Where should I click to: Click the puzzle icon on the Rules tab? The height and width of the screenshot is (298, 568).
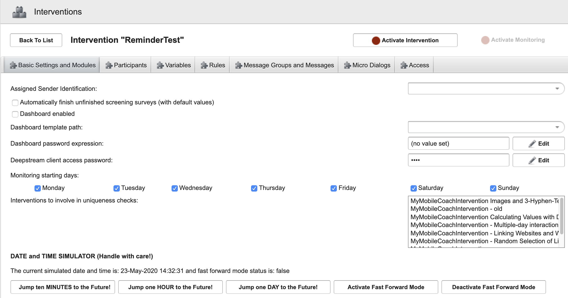[x=203, y=65]
